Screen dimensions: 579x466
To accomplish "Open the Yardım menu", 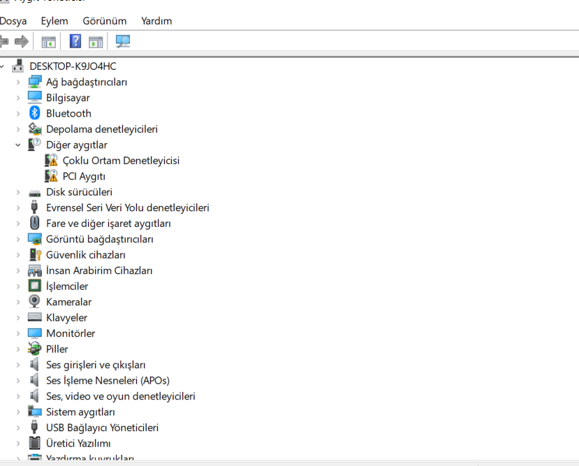I will 156,21.
